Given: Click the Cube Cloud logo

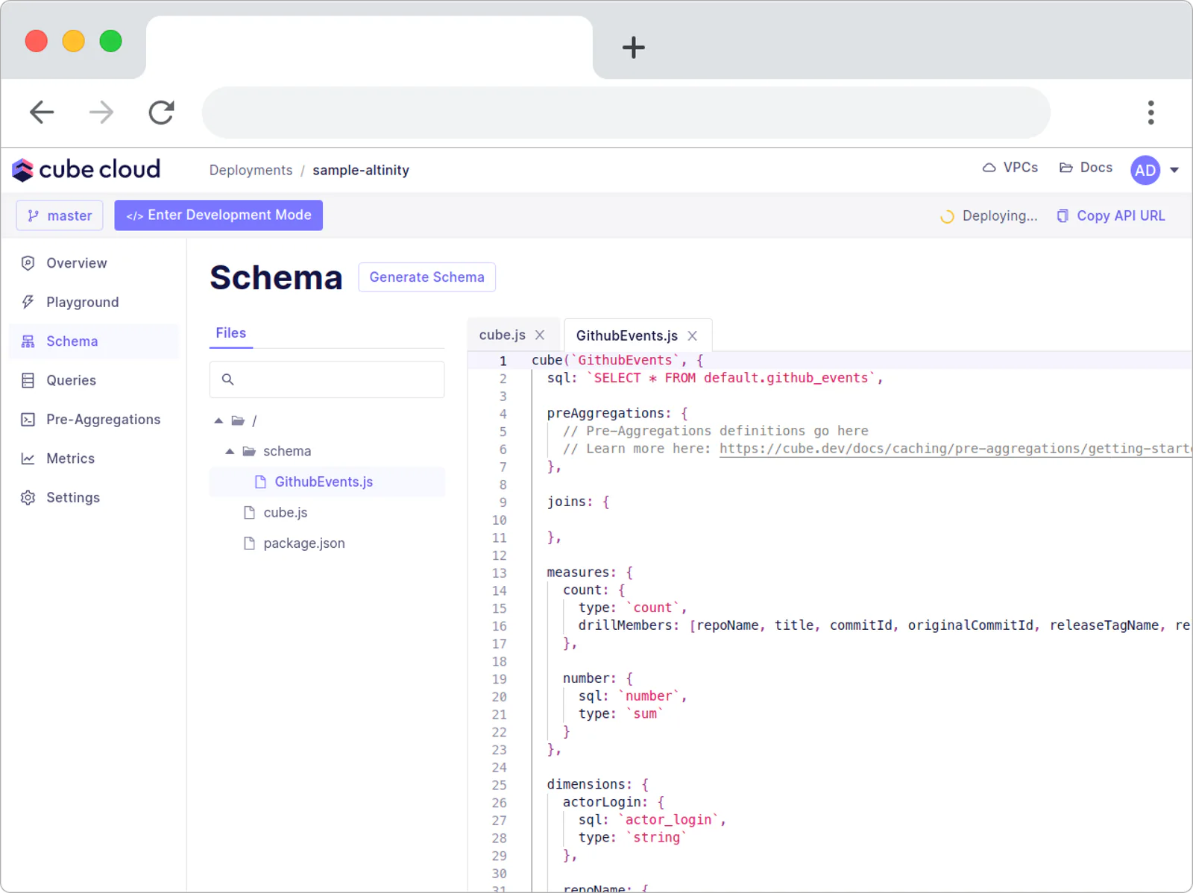Looking at the screenshot, I should point(86,170).
